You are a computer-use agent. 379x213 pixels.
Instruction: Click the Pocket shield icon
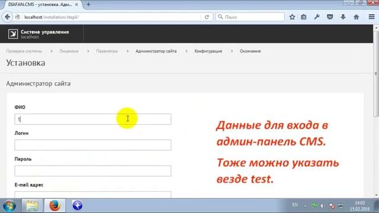click(330, 17)
